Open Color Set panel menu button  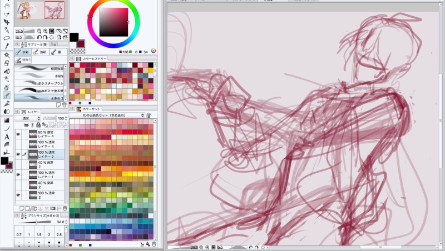click(x=72, y=109)
